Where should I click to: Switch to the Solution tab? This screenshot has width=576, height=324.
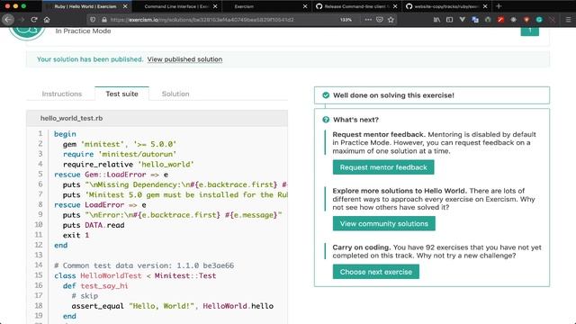pos(175,94)
